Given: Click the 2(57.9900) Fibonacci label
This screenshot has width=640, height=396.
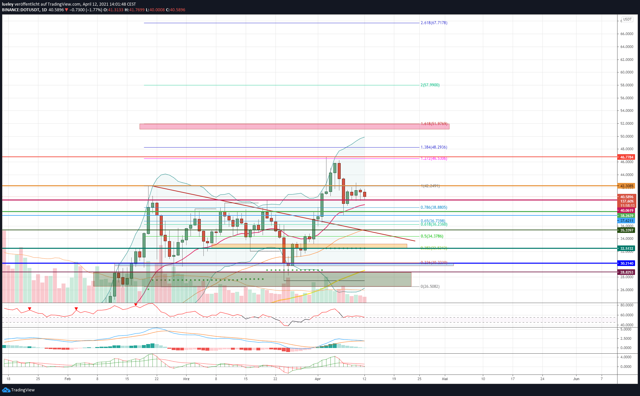Looking at the screenshot, I should pyautogui.click(x=430, y=85).
